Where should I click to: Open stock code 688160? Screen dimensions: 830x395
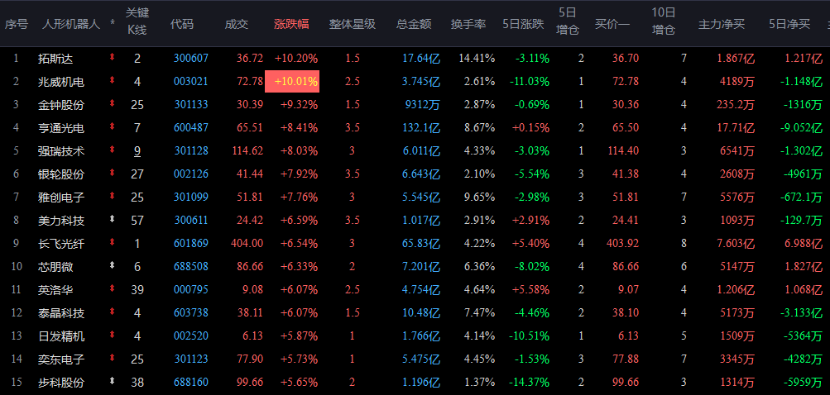coord(191,383)
